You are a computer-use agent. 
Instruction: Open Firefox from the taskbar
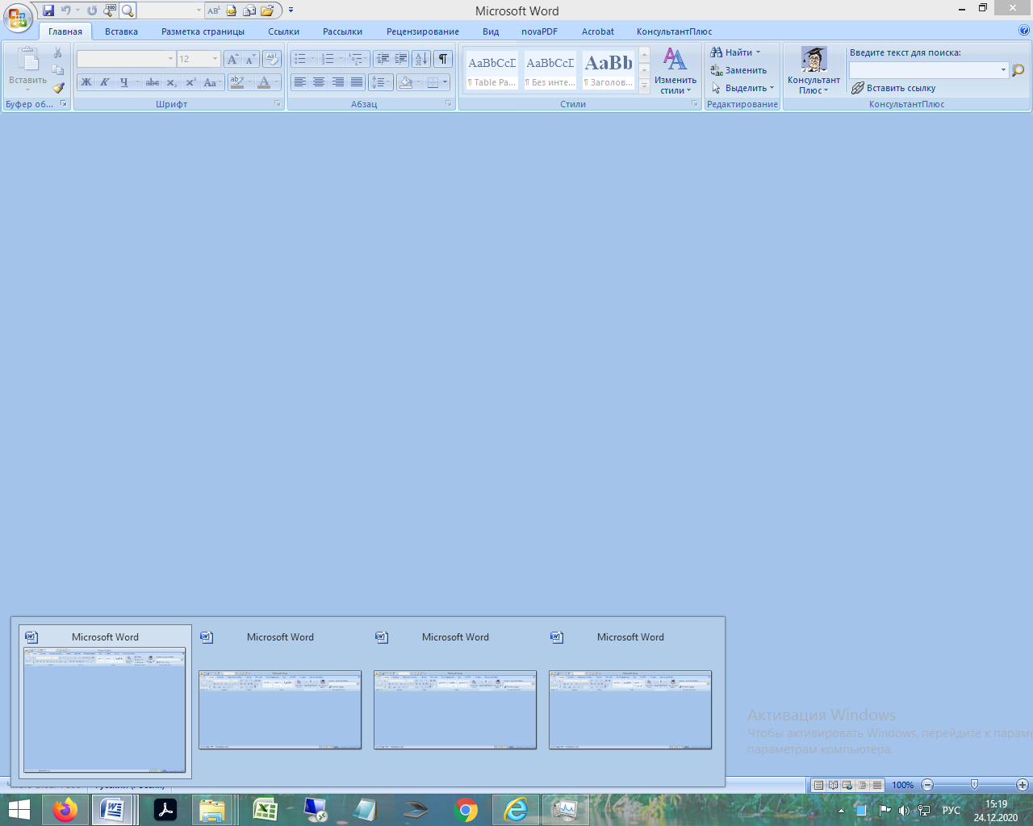[x=65, y=810]
